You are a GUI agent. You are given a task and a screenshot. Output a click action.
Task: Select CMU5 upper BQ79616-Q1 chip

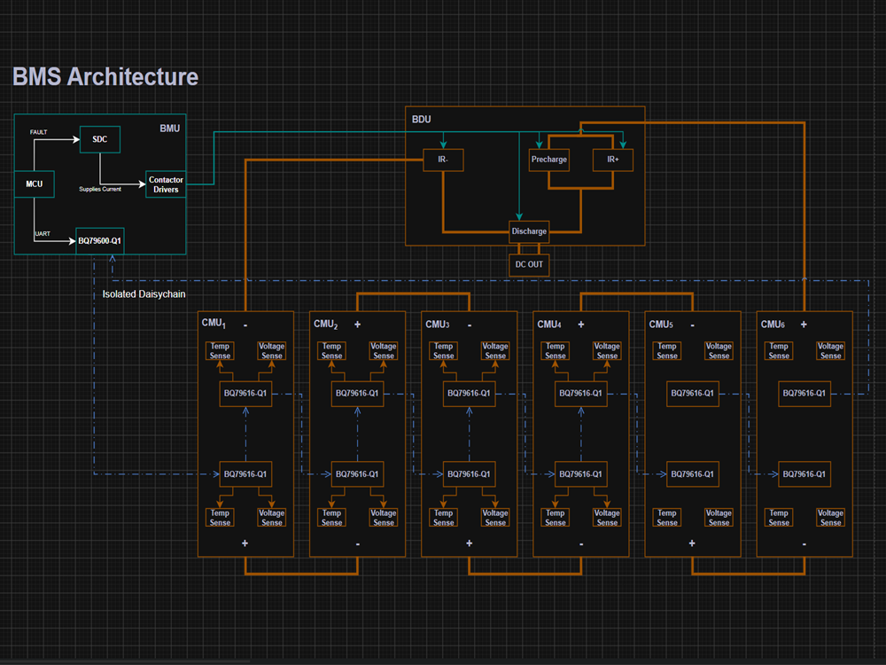coord(692,394)
